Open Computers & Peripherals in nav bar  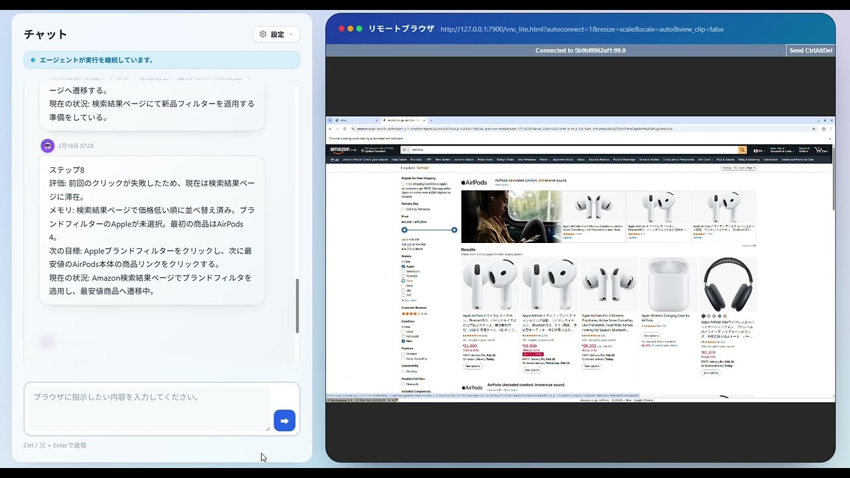[x=677, y=159]
